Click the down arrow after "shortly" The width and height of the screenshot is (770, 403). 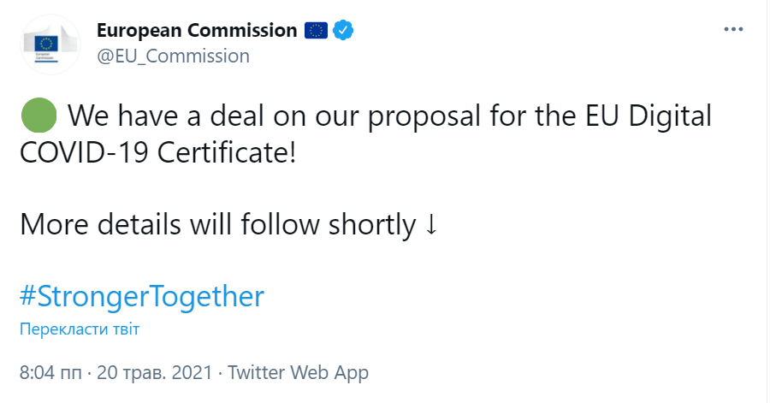pyautogui.click(x=431, y=225)
